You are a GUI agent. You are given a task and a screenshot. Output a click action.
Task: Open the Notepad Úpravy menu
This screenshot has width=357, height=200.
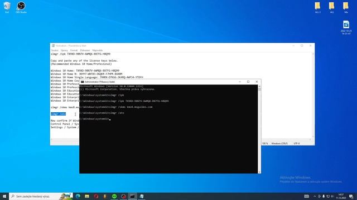(x=64, y=51)
